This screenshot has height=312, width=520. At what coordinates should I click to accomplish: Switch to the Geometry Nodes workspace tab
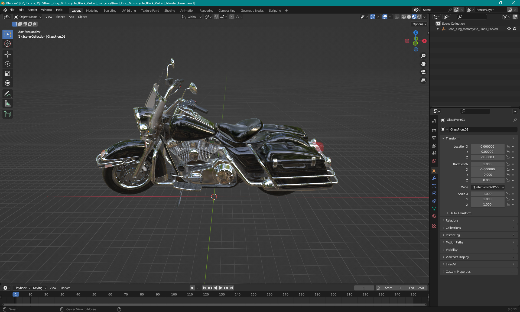point(252,11)
